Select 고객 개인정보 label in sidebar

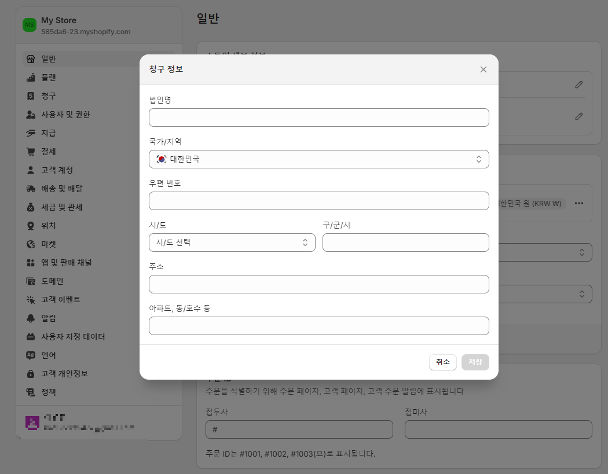[64, 374]
